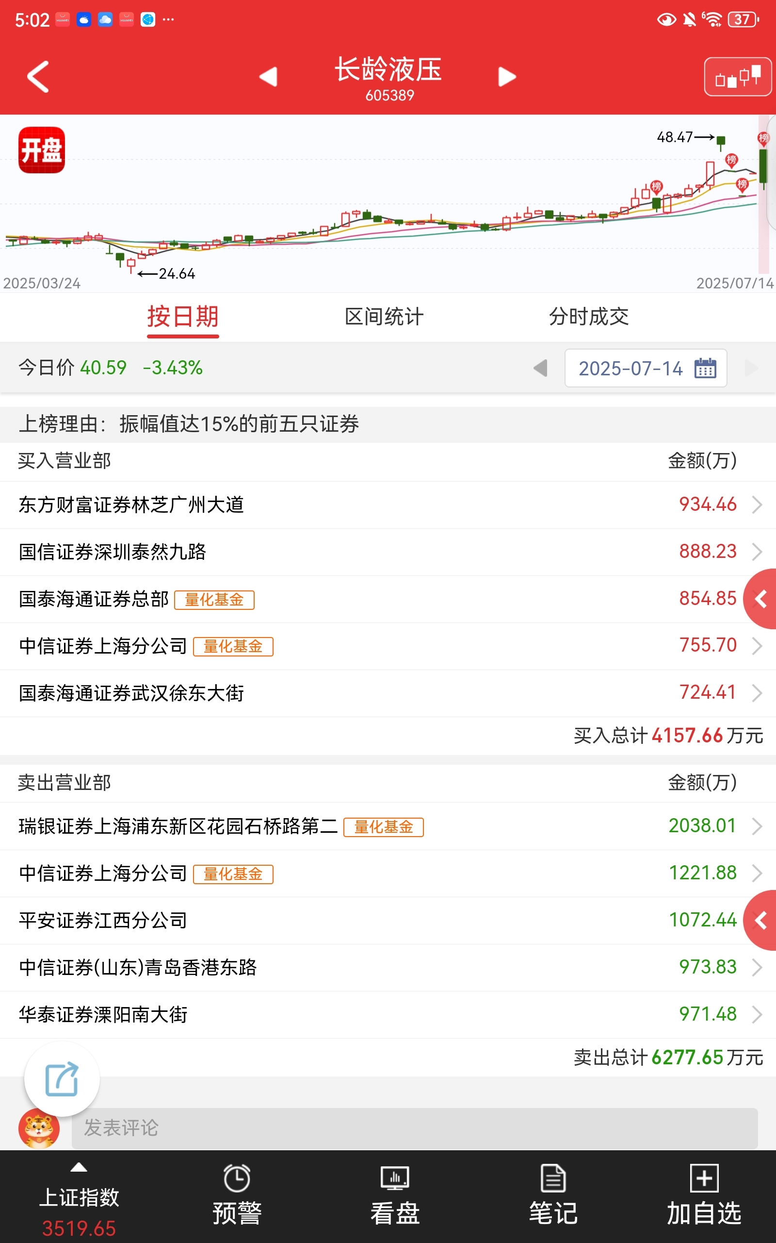The width and height of the screenshot is (776, 1243).
Task: Tap the 榜 marker below the 48.47 high
Action: tap(731, 160)
